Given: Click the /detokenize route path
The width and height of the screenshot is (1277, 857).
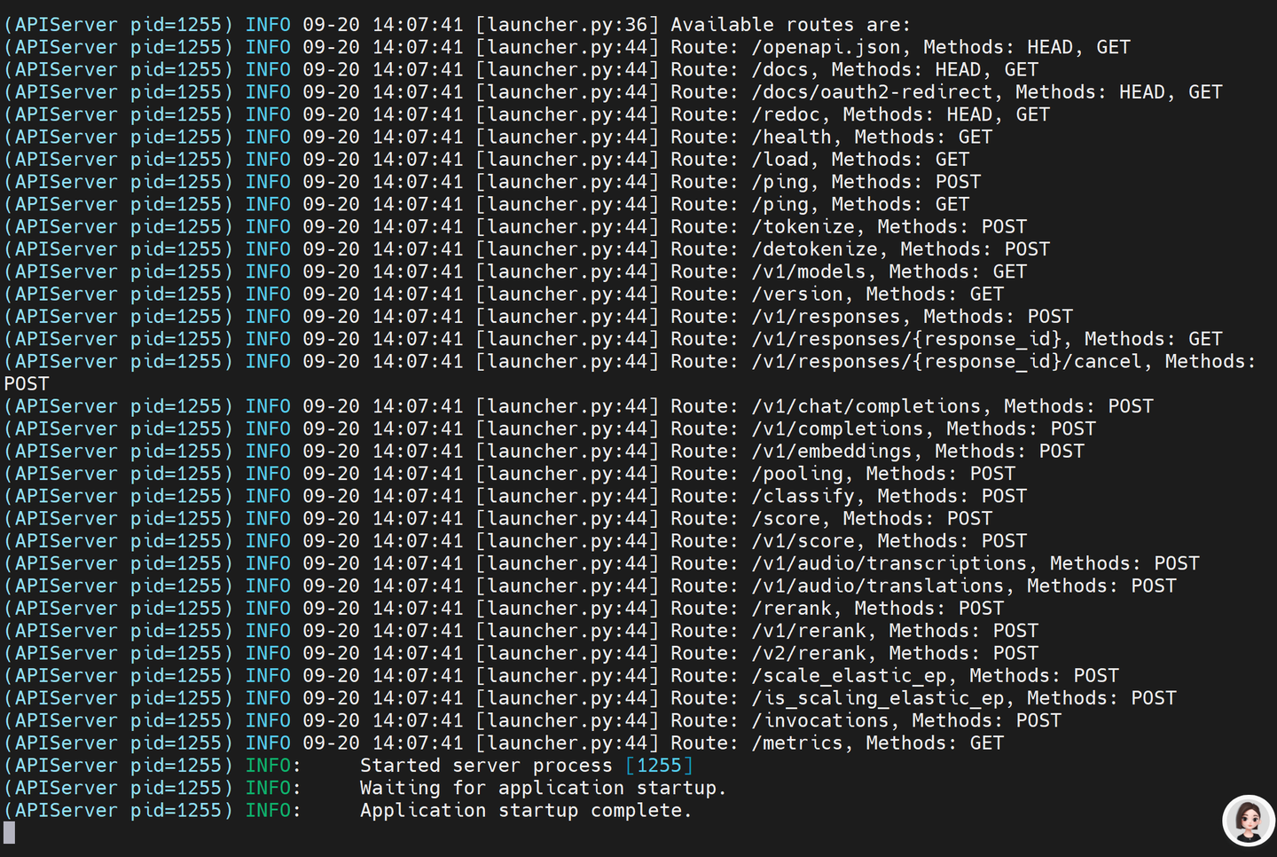Looking at the screenshot, I should pos(819,249).
